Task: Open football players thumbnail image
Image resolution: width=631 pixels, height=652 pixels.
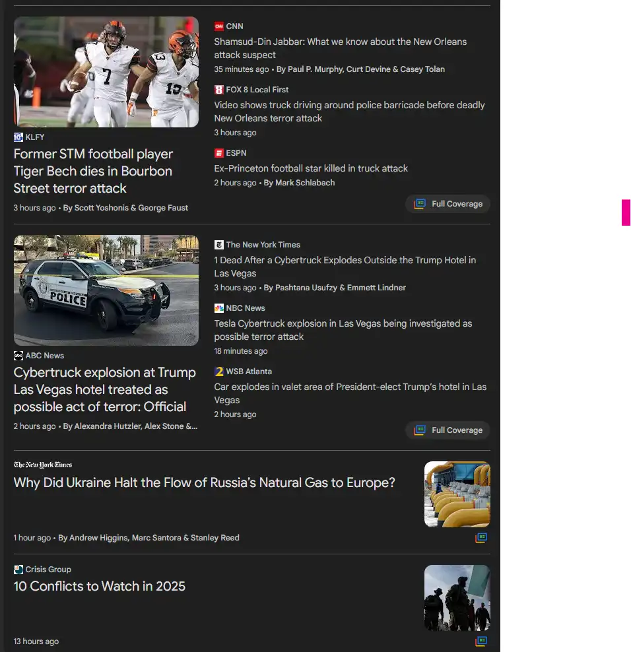Action: (106, 72)
